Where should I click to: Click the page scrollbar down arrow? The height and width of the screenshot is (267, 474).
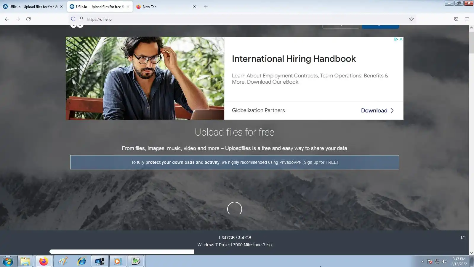click(471, 253)
